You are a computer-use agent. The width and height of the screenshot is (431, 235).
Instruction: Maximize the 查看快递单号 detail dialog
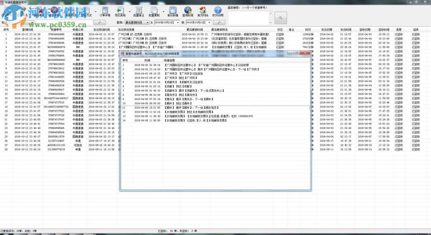point(297,53)
